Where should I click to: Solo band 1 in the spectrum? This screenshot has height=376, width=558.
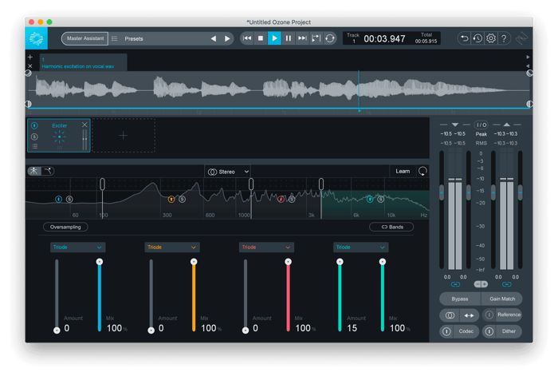click(x=69, y=200)
